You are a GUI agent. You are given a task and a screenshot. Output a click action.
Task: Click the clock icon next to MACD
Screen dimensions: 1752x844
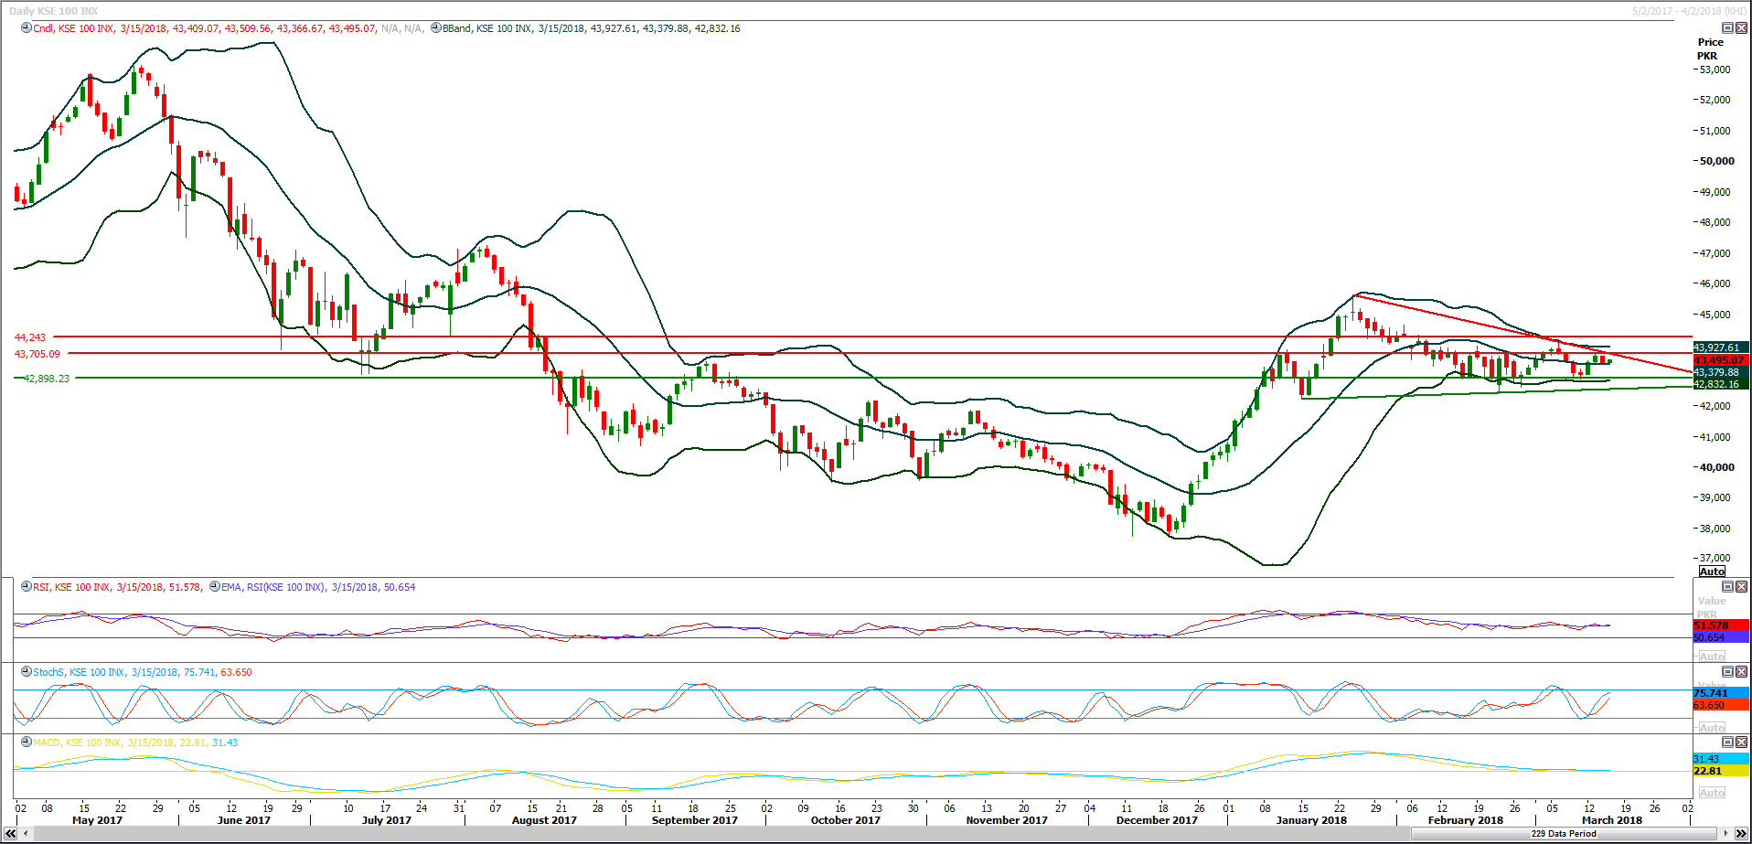click(27, 743)
